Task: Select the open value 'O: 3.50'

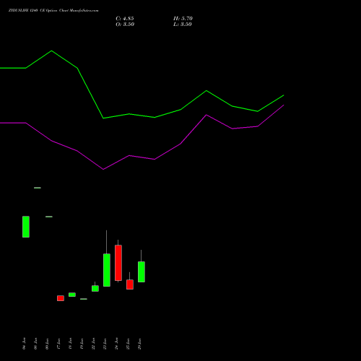Action: click(125, 25)
